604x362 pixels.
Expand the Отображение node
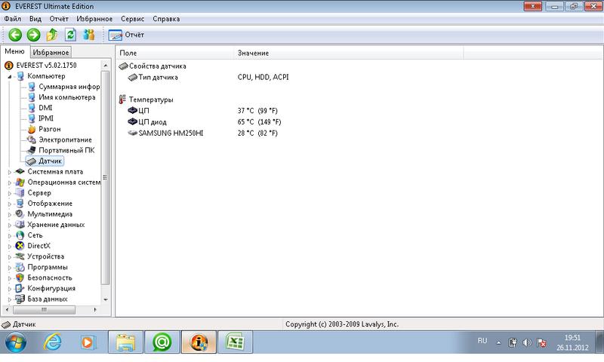click(10, 204)
